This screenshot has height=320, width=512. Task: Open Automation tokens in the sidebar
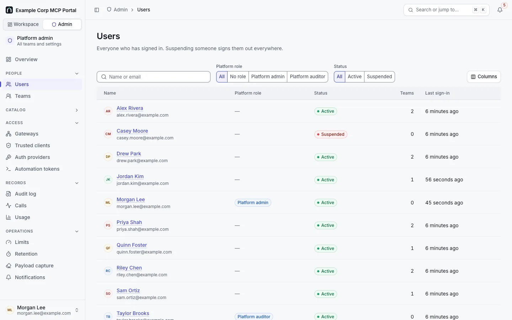pos(42,169)
